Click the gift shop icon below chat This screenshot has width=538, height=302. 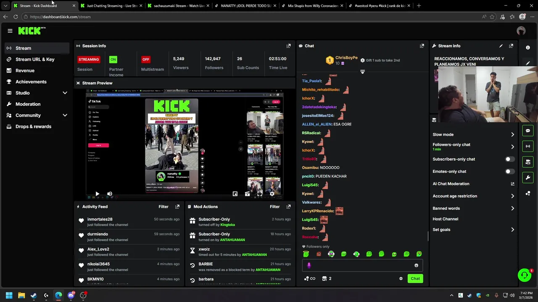(324, 279)
